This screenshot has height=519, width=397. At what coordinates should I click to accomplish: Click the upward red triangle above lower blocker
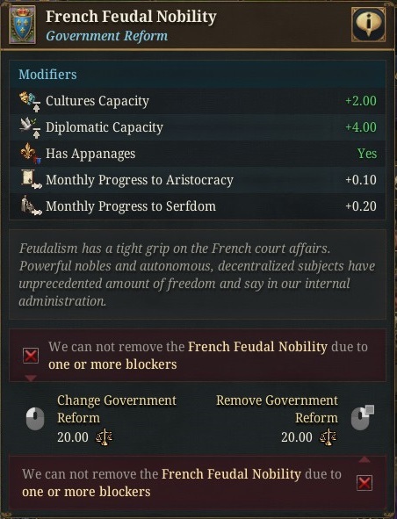(x=365, y=459)
